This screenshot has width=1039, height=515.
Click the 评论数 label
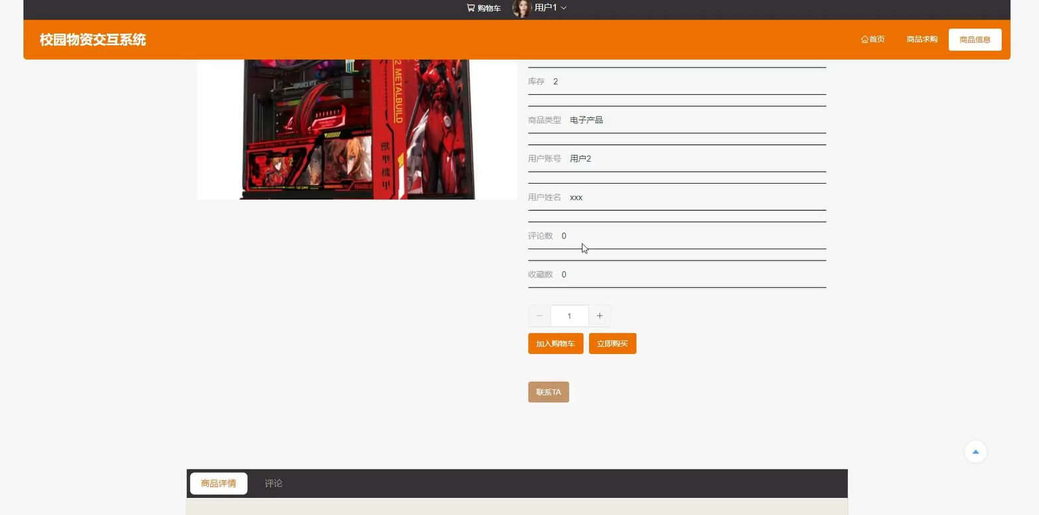pyautogui.click(x=541, y=236)
